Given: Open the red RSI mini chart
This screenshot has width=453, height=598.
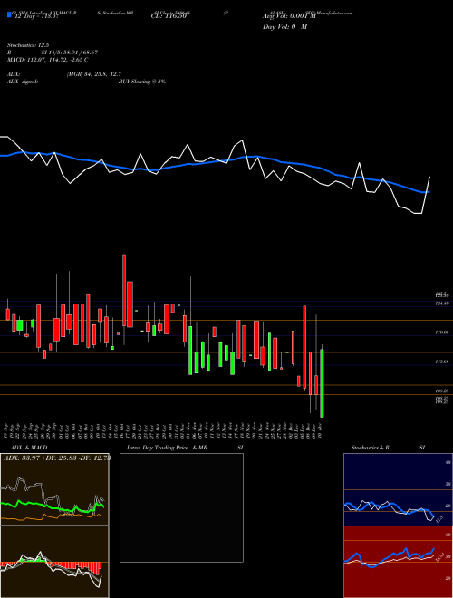Looking at the screenshot, I should tap(398, 562).
